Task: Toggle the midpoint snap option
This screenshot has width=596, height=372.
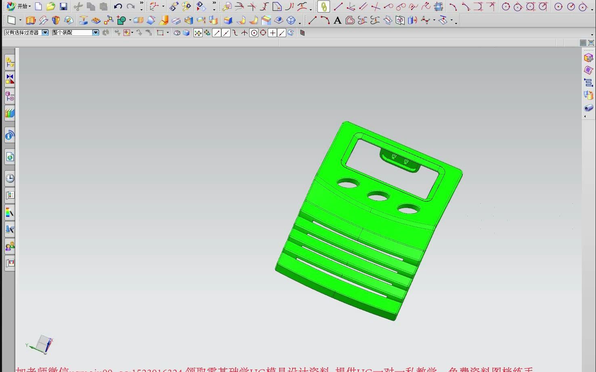Action: click(x=226, y=33)
